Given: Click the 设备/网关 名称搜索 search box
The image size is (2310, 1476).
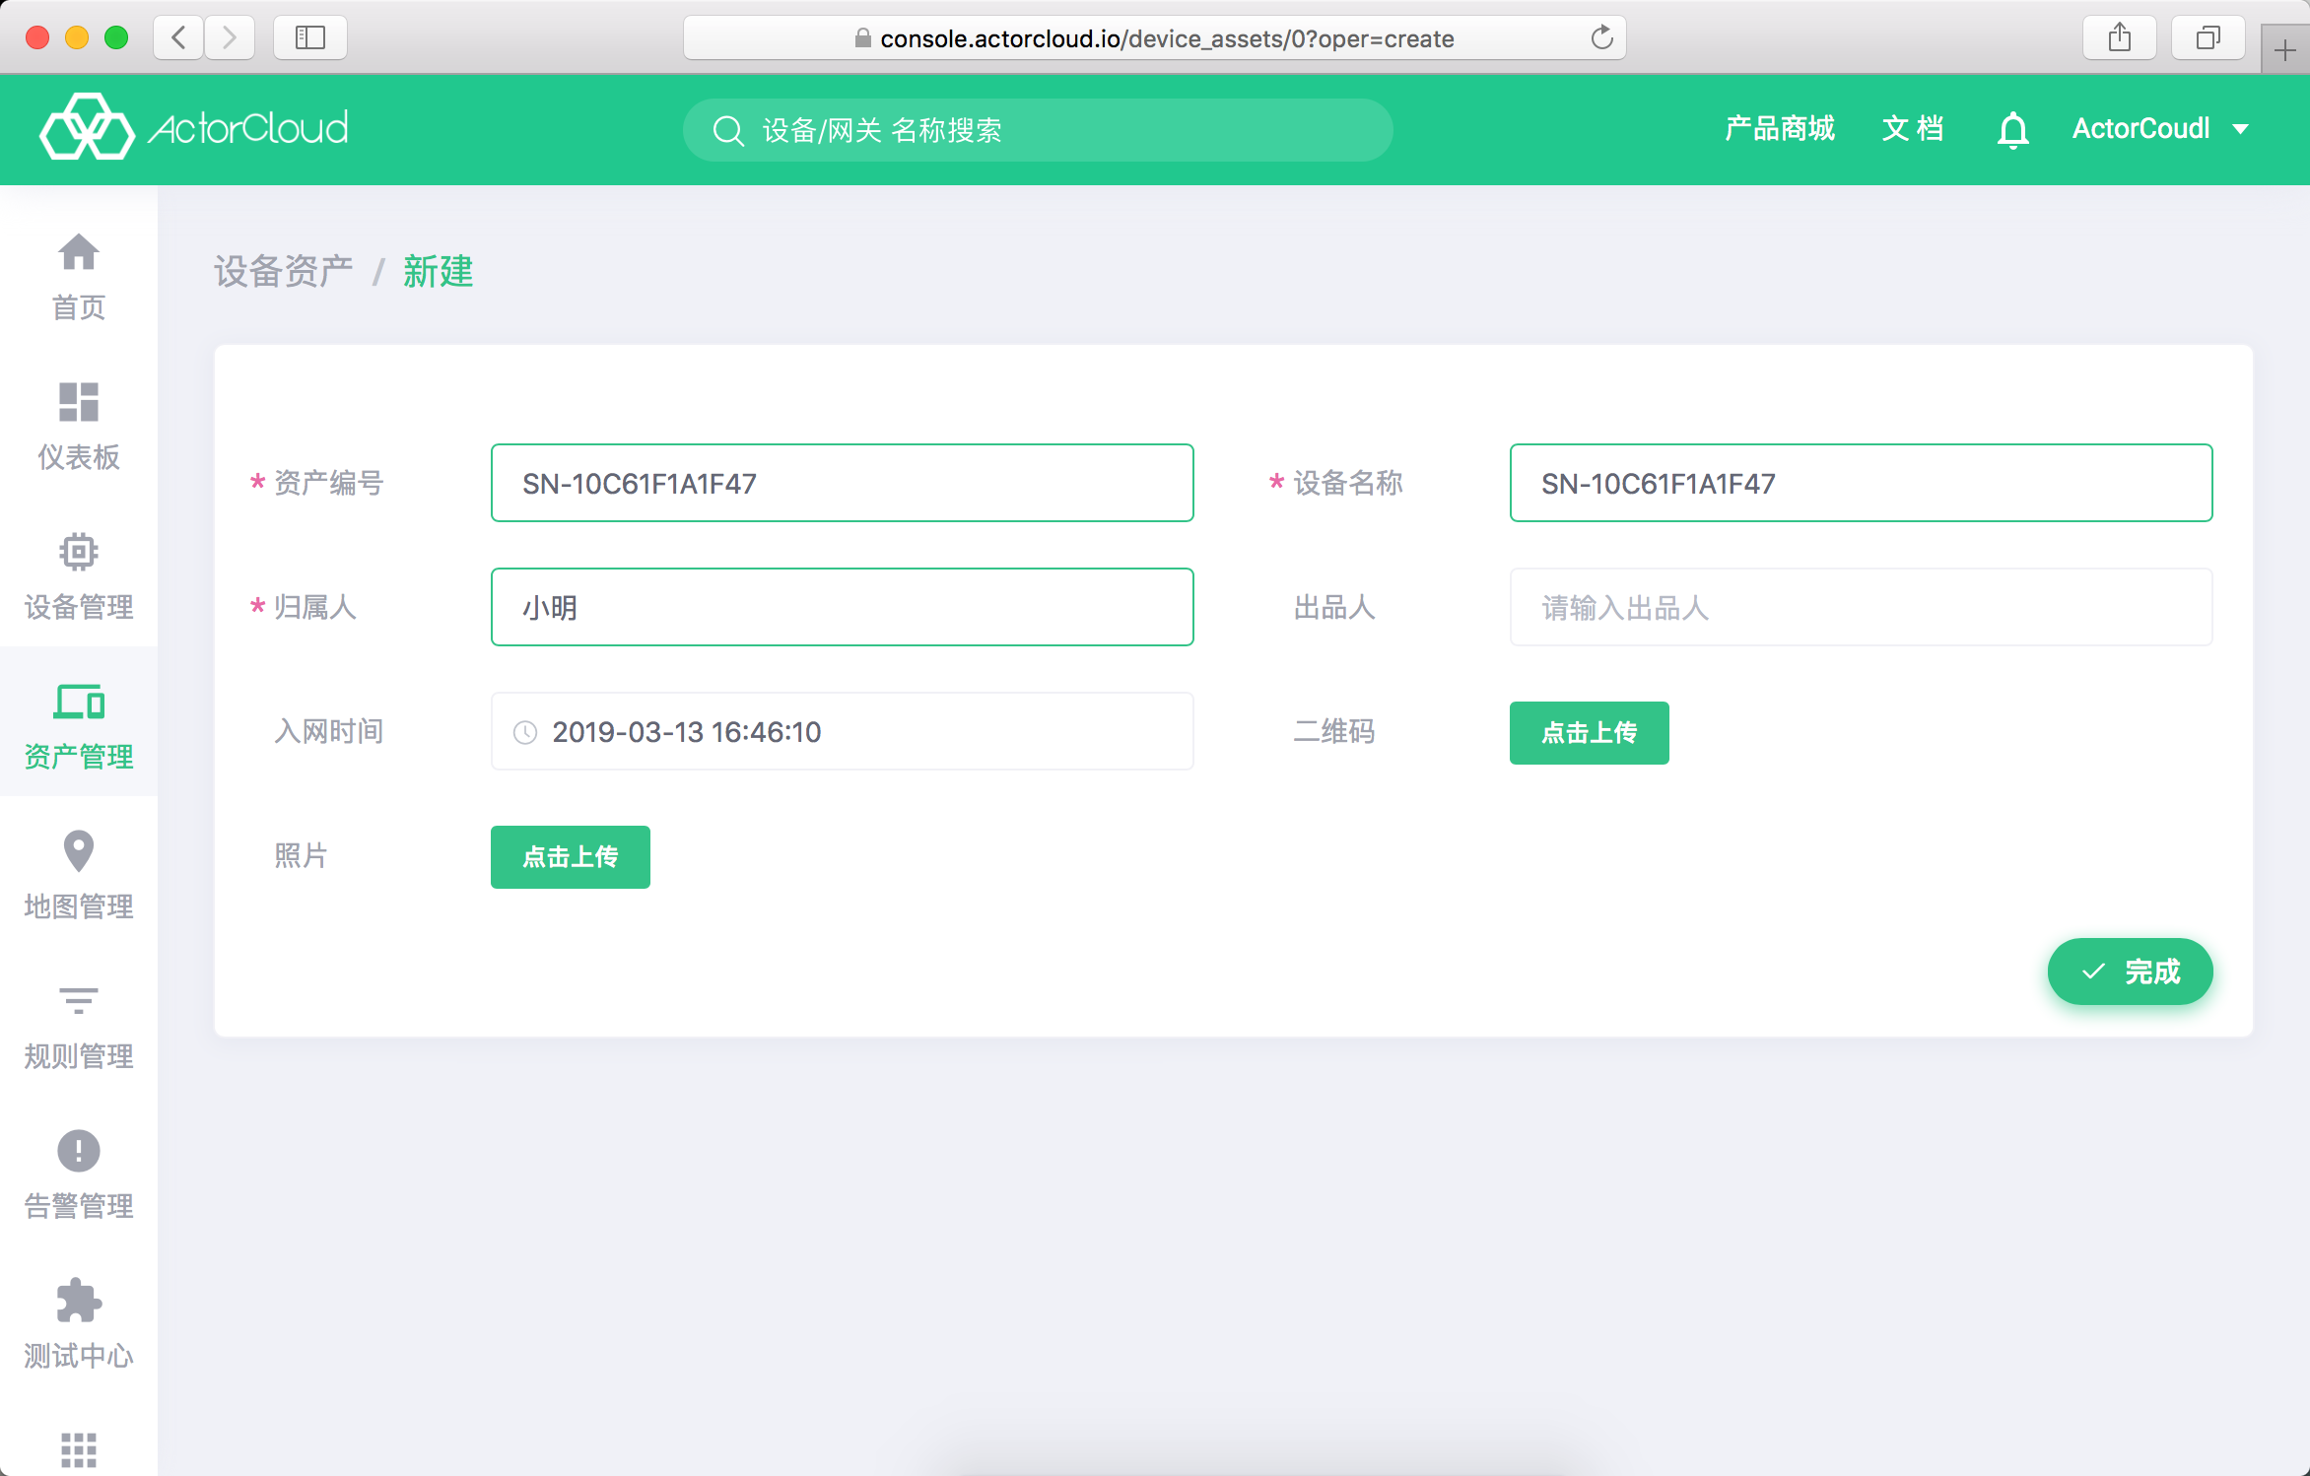Looking at the screenshot, I should pos(1038,130).
